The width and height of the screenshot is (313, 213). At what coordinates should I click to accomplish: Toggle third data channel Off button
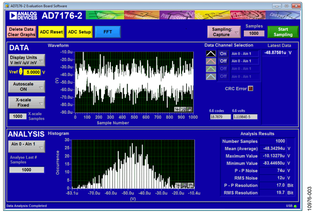click(x=223, y=69)
